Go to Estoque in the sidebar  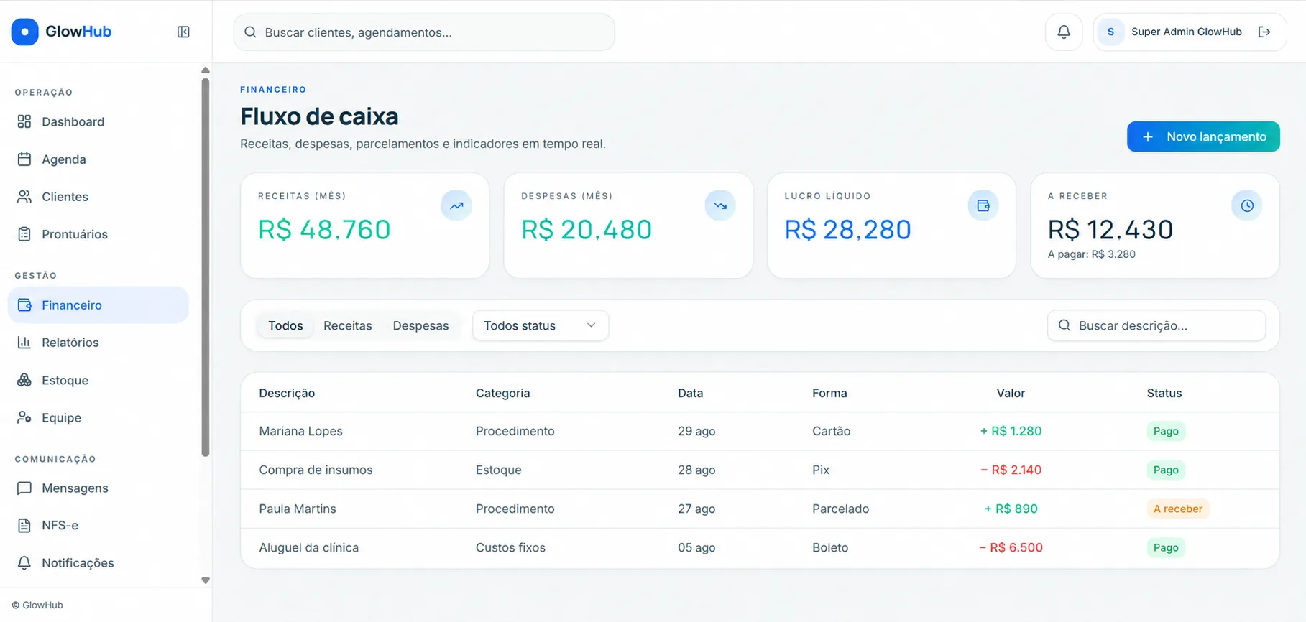[x=98, y=380]
